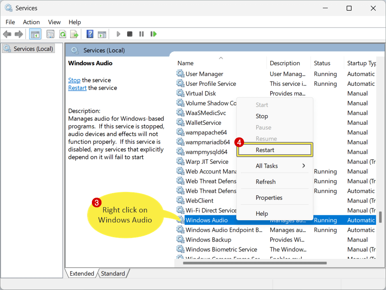
Task: Toggle Show/Hide Console Tree toolbar icon
Action: click(x=35, y=34)
